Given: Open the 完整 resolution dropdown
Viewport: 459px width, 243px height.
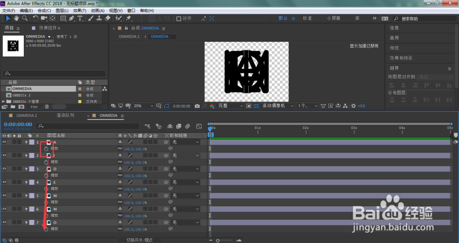Looking at the screenshot, I should 230,106.
